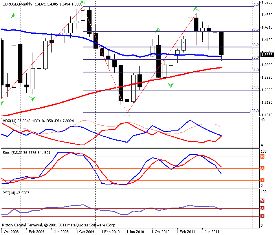275x235 pixels.
Task: Click the 1.2190 price scale value
Action: pyautogui.click(x=267, y=103)
